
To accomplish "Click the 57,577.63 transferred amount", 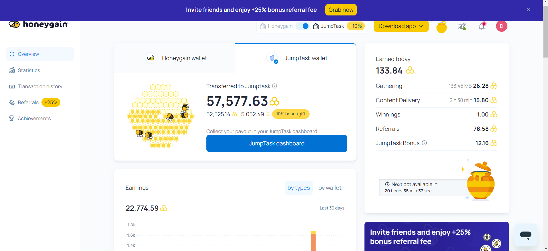I will coord(237,101).
